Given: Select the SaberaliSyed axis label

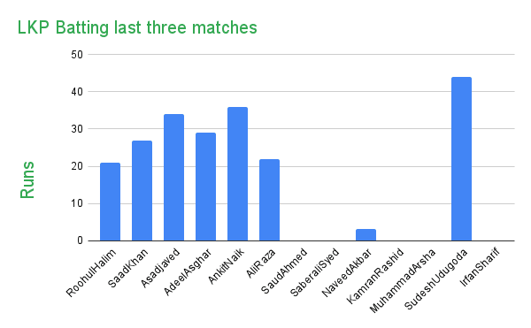Looking at the screenshot, I should pyautogui.click(x=314, y=272).
